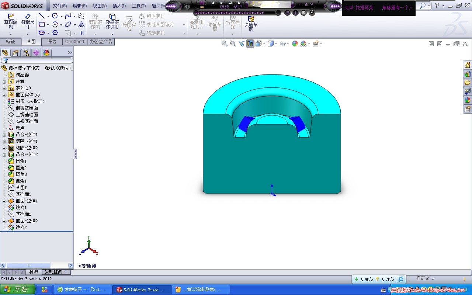The image size is (472, 295).
Task: Expand the 曲面-拉伸2 feature node
Action: [4, 221]
